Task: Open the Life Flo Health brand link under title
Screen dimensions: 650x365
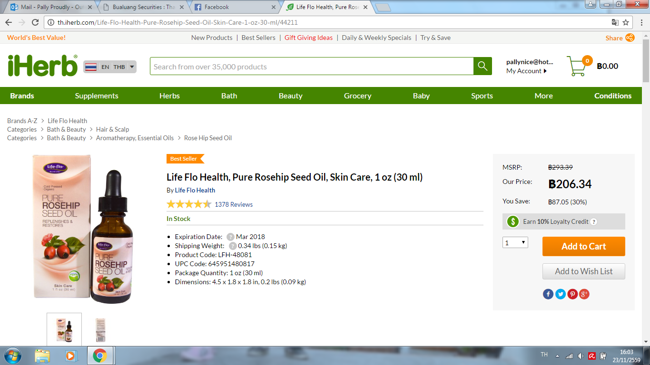Action: (195, 190)
